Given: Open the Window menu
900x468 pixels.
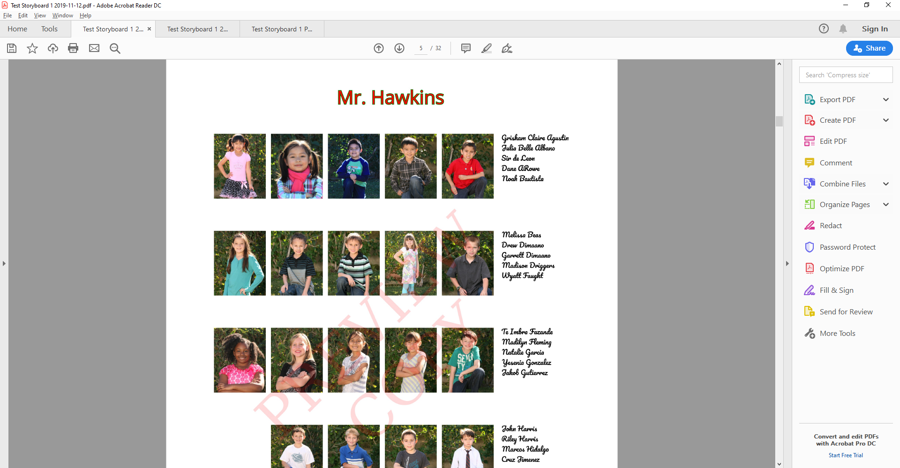Looking at the screenshot, I should point(62,15).
